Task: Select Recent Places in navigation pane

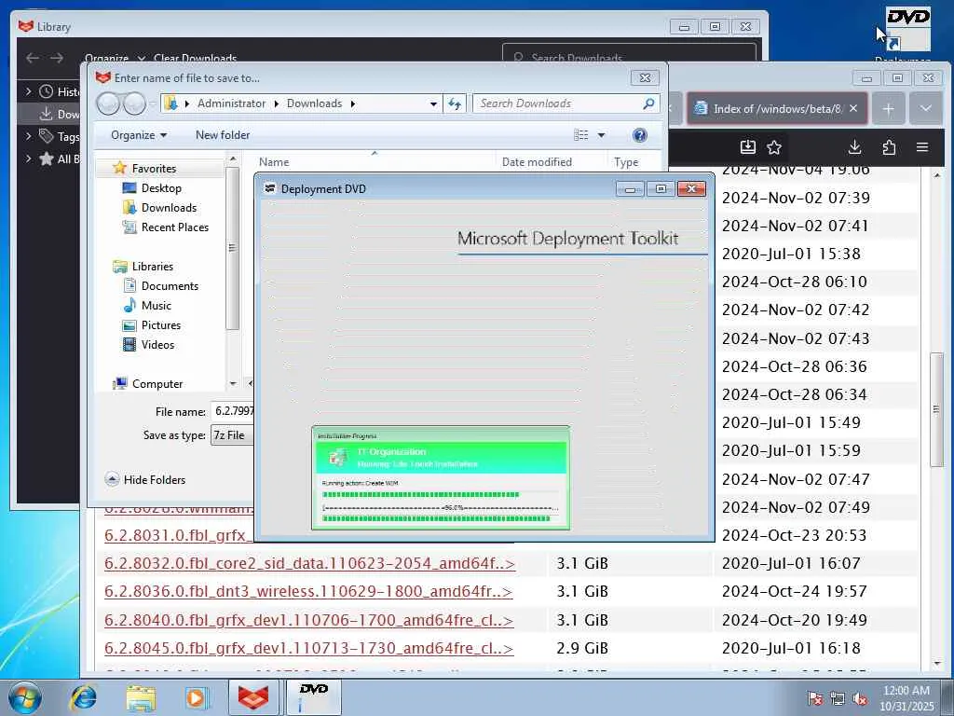Action: coord(174,227)
